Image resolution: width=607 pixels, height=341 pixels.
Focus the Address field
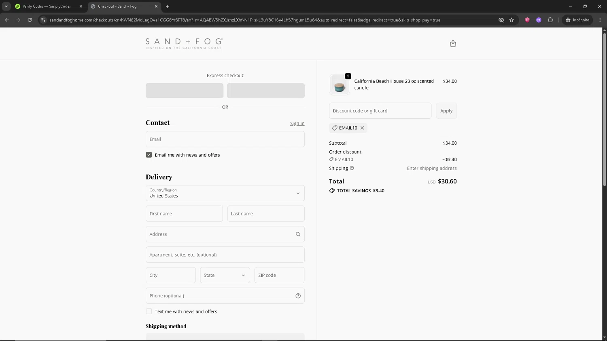225,234
